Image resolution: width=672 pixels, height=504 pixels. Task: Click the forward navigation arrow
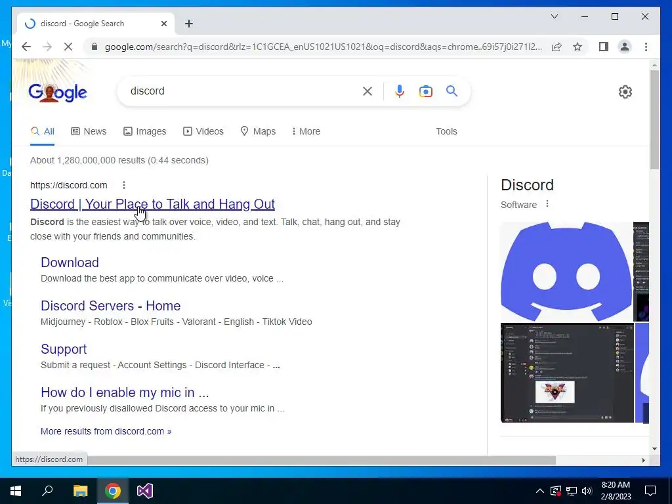point(47,47)
